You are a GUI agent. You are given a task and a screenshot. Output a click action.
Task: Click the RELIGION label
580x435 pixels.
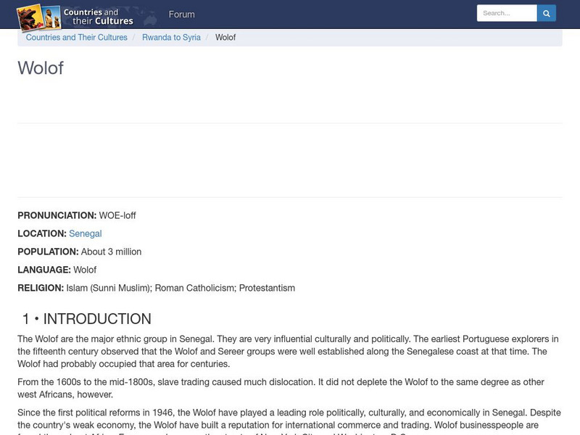coord(41,288)
